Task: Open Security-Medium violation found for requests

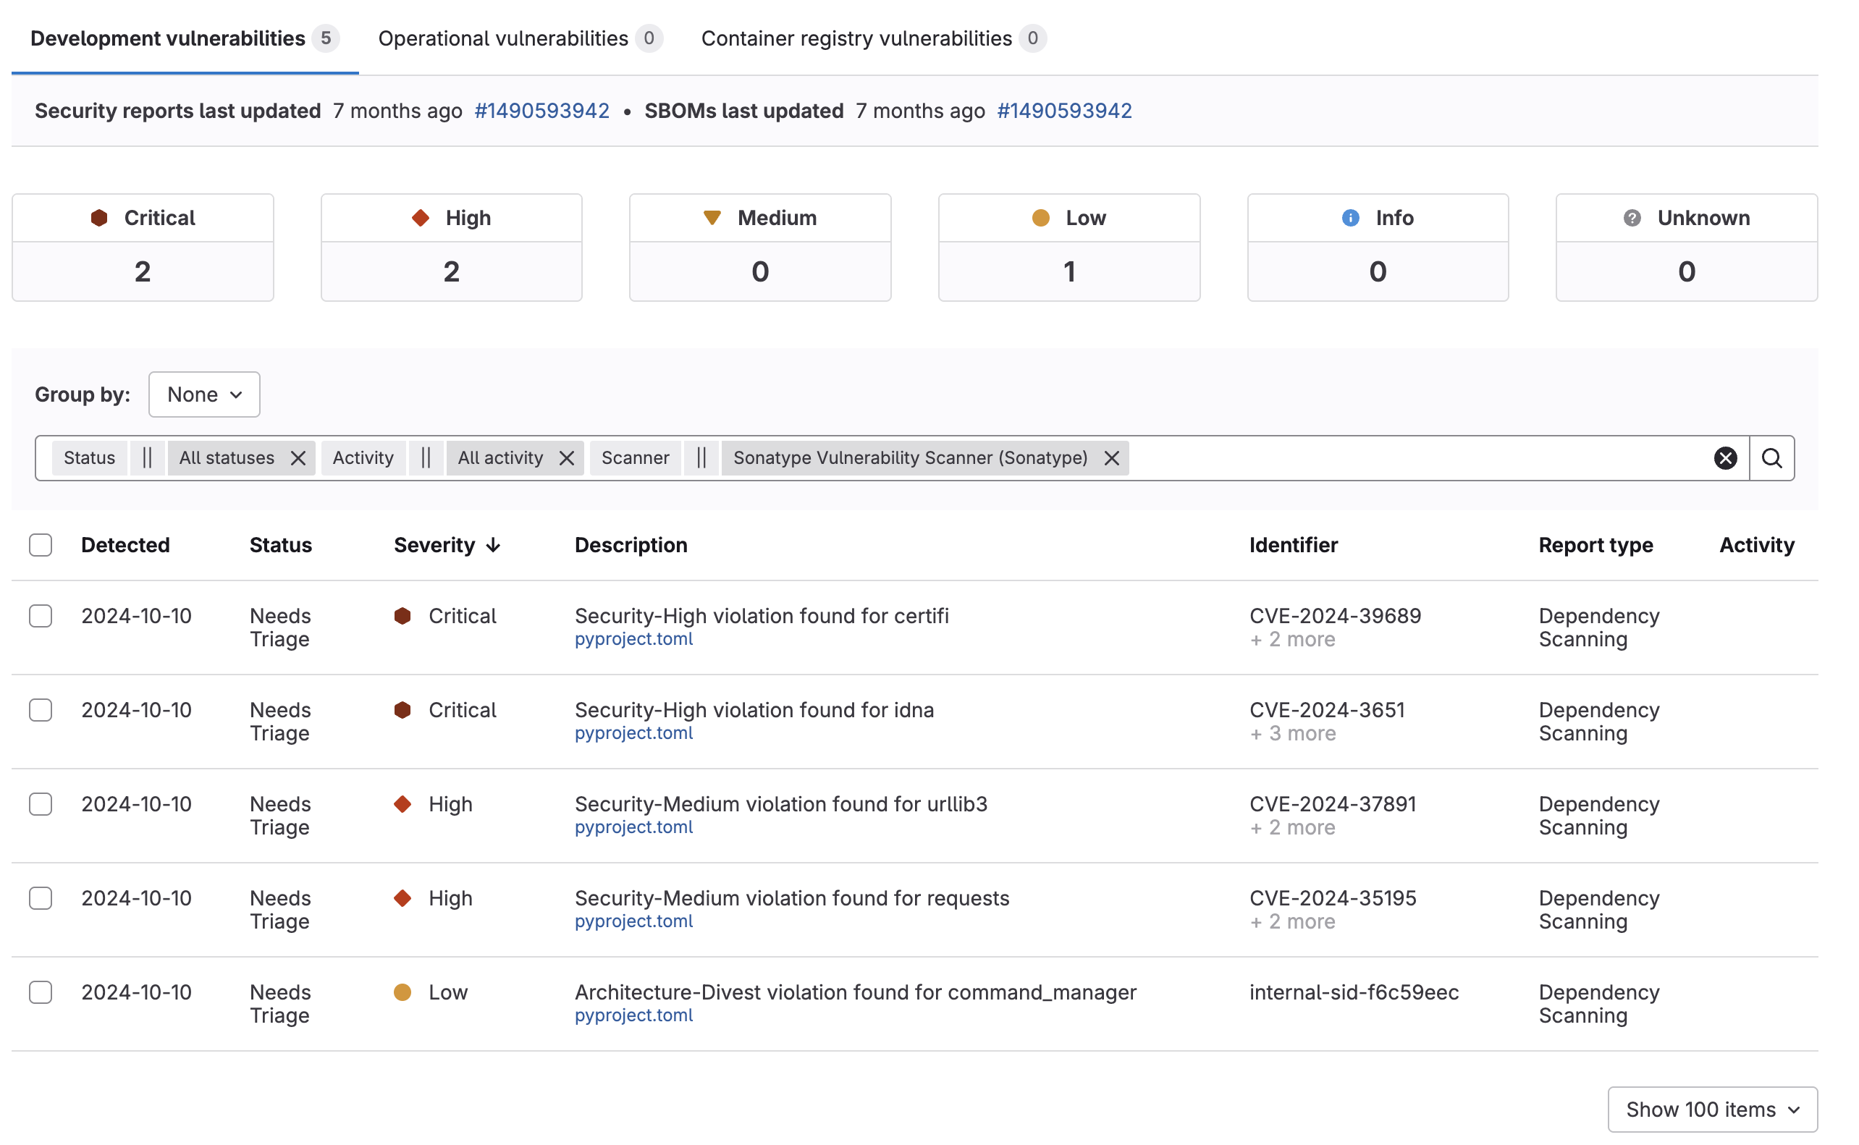Action: coord(792,898)
